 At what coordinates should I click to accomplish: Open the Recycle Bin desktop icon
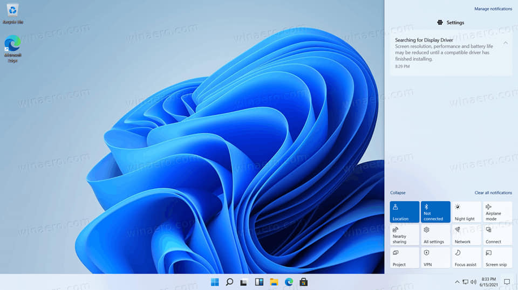click(13, 14)
